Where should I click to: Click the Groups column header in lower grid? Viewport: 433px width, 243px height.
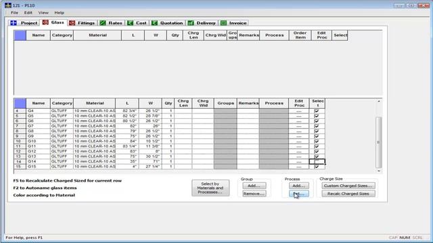point(225,103)
